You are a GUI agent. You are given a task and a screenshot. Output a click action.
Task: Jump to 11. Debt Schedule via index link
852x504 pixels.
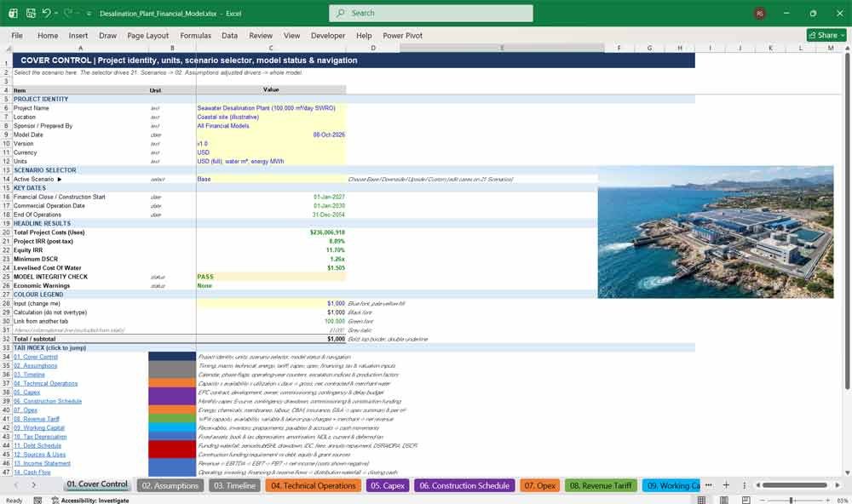(37, 445)
